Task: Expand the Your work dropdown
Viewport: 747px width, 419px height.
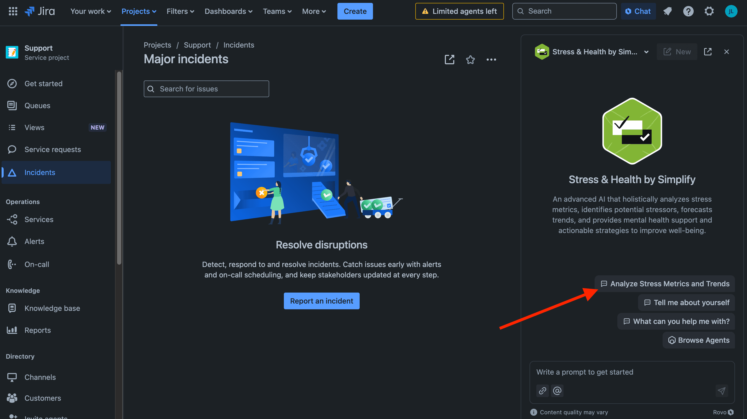Action: [90, 11]
